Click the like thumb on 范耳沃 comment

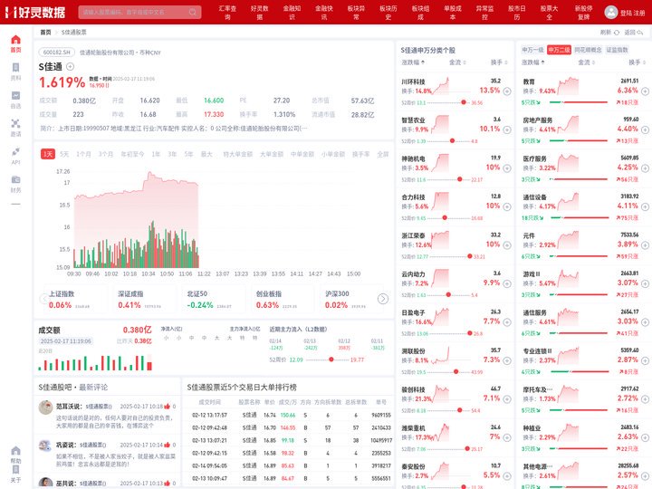pos(167,407)
